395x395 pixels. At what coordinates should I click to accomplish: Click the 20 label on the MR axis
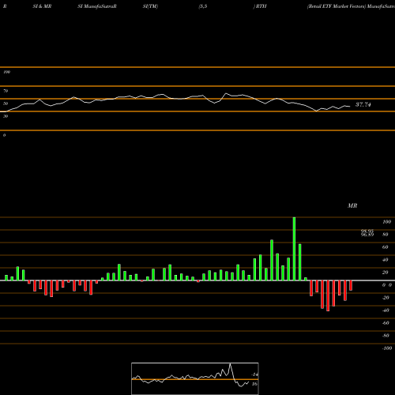386,273
